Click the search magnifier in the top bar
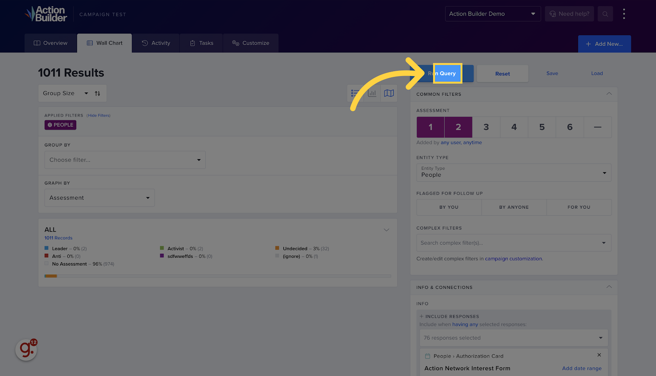This screenshot has height=376, width=656. (x=605, y=14)
